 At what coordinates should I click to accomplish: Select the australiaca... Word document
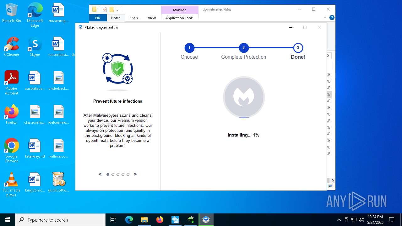click(35, 81)
